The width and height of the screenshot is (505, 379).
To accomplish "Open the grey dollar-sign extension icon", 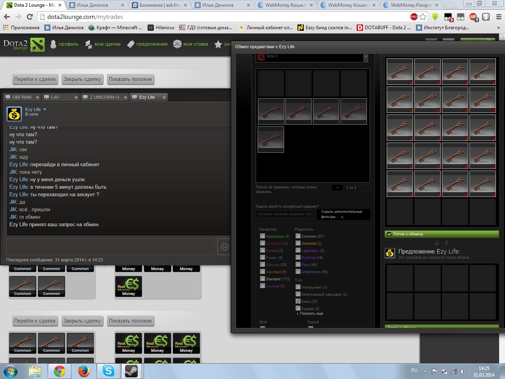I will coord(486,17).
